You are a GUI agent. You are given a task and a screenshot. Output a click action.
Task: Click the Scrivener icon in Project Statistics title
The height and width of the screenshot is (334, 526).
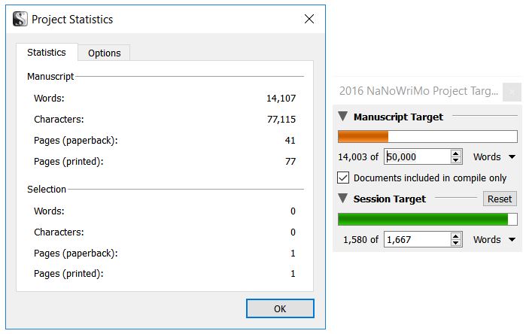(x=20, y=19)
